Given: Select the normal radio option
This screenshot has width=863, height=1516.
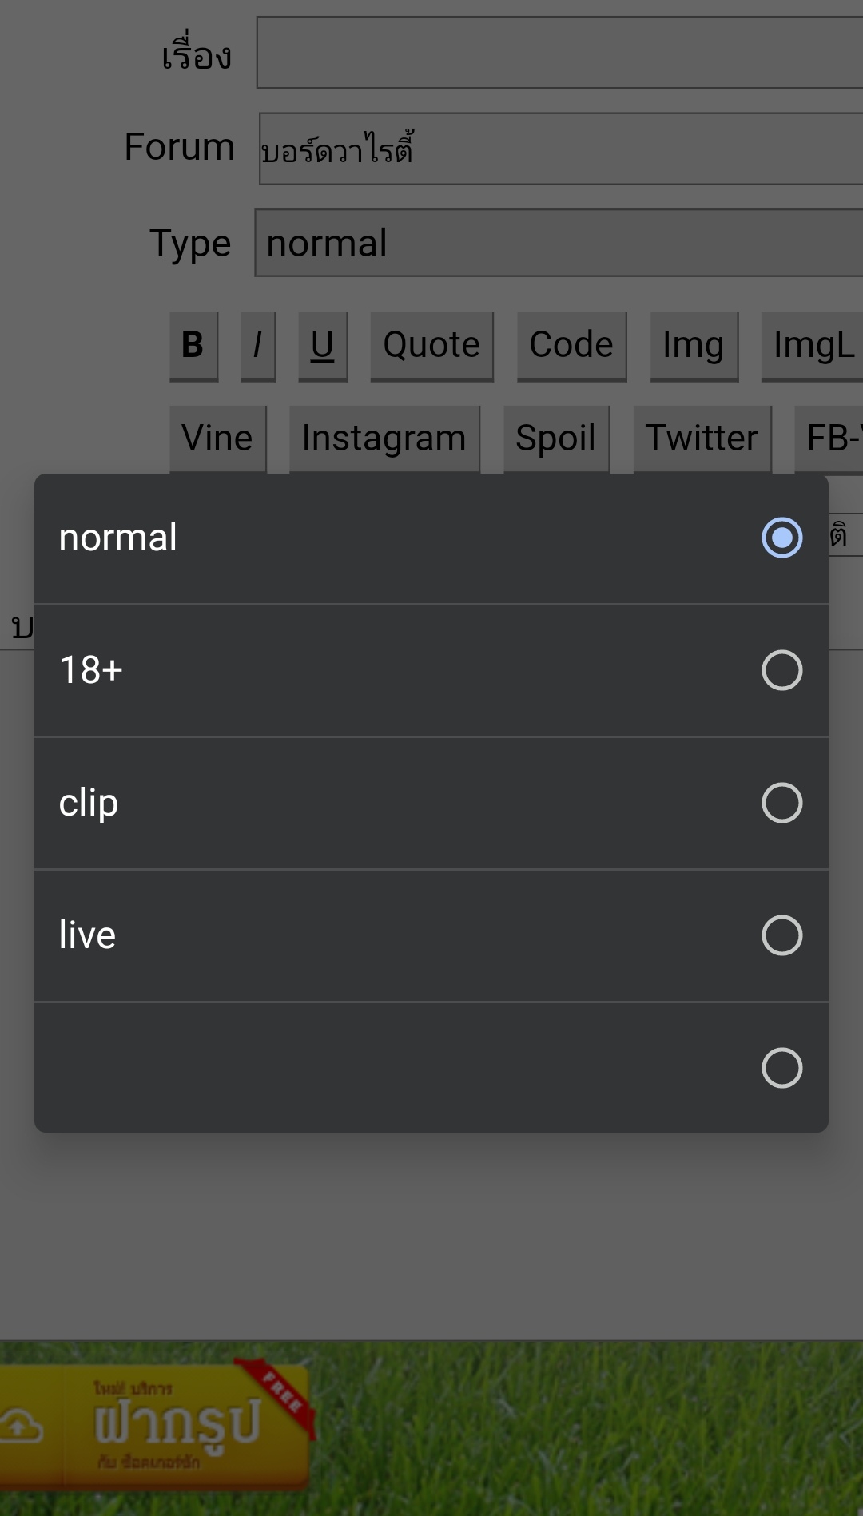Looking at the screenshot, I should point(431,538).
